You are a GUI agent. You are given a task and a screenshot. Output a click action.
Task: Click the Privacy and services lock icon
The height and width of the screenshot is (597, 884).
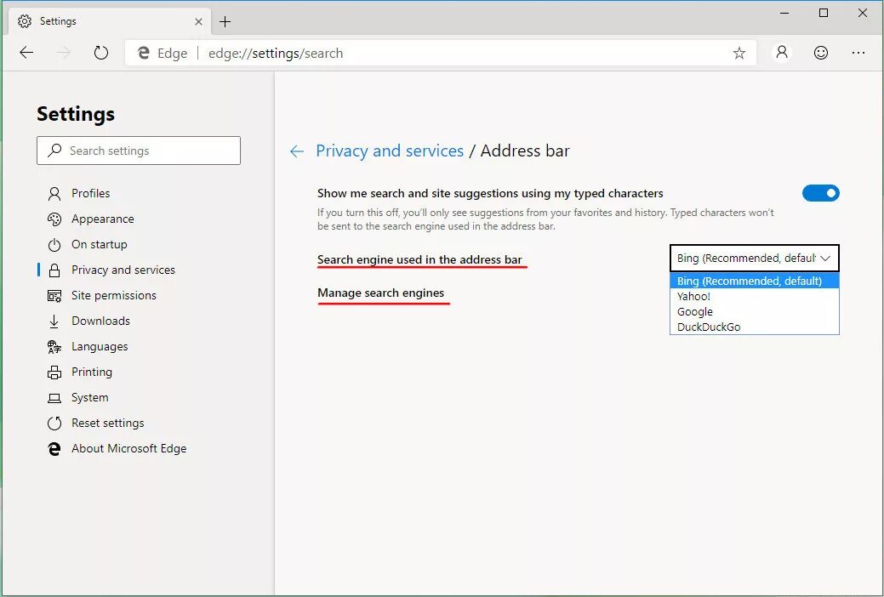pos(54,270)
